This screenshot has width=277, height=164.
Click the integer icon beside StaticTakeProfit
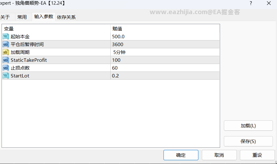(x=6, y=60)
